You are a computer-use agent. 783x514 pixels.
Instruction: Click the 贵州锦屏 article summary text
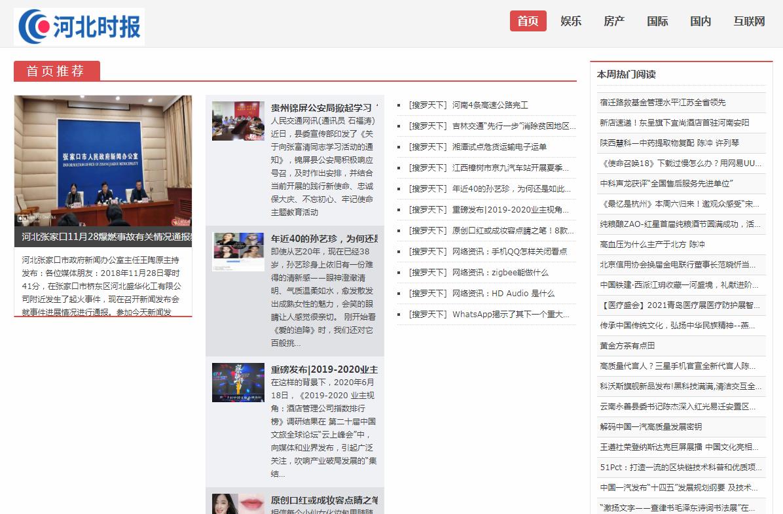[323, 167]
